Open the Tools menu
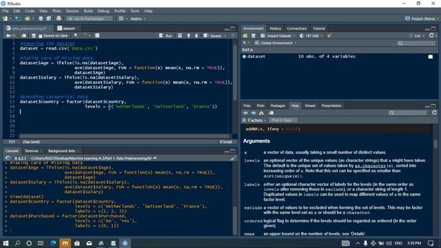 135,11
